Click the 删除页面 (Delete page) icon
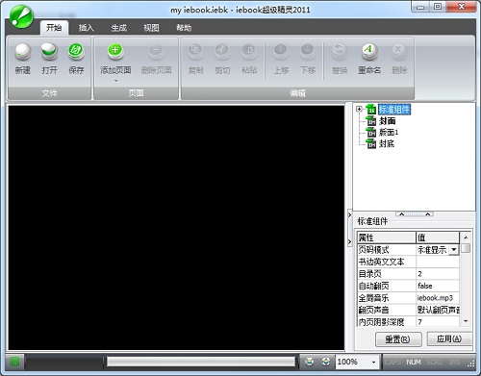The width and height of the screenshot is (481, 376). point(156,52)
